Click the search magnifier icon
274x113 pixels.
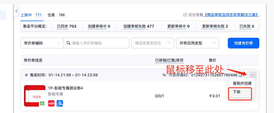tap(68, 43)
